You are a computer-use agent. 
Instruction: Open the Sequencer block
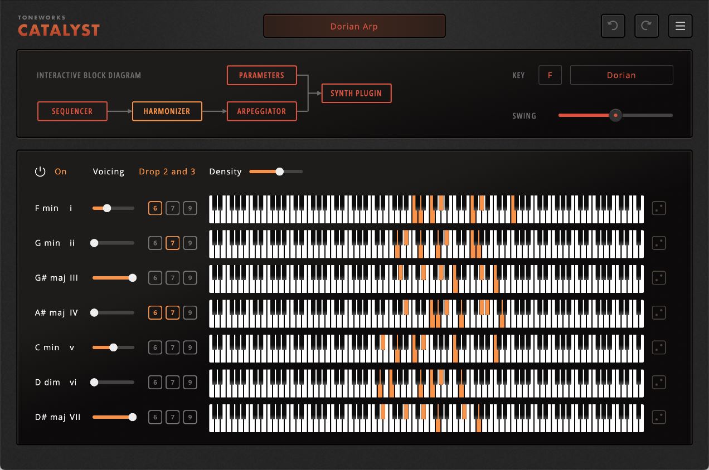(72, 111)
